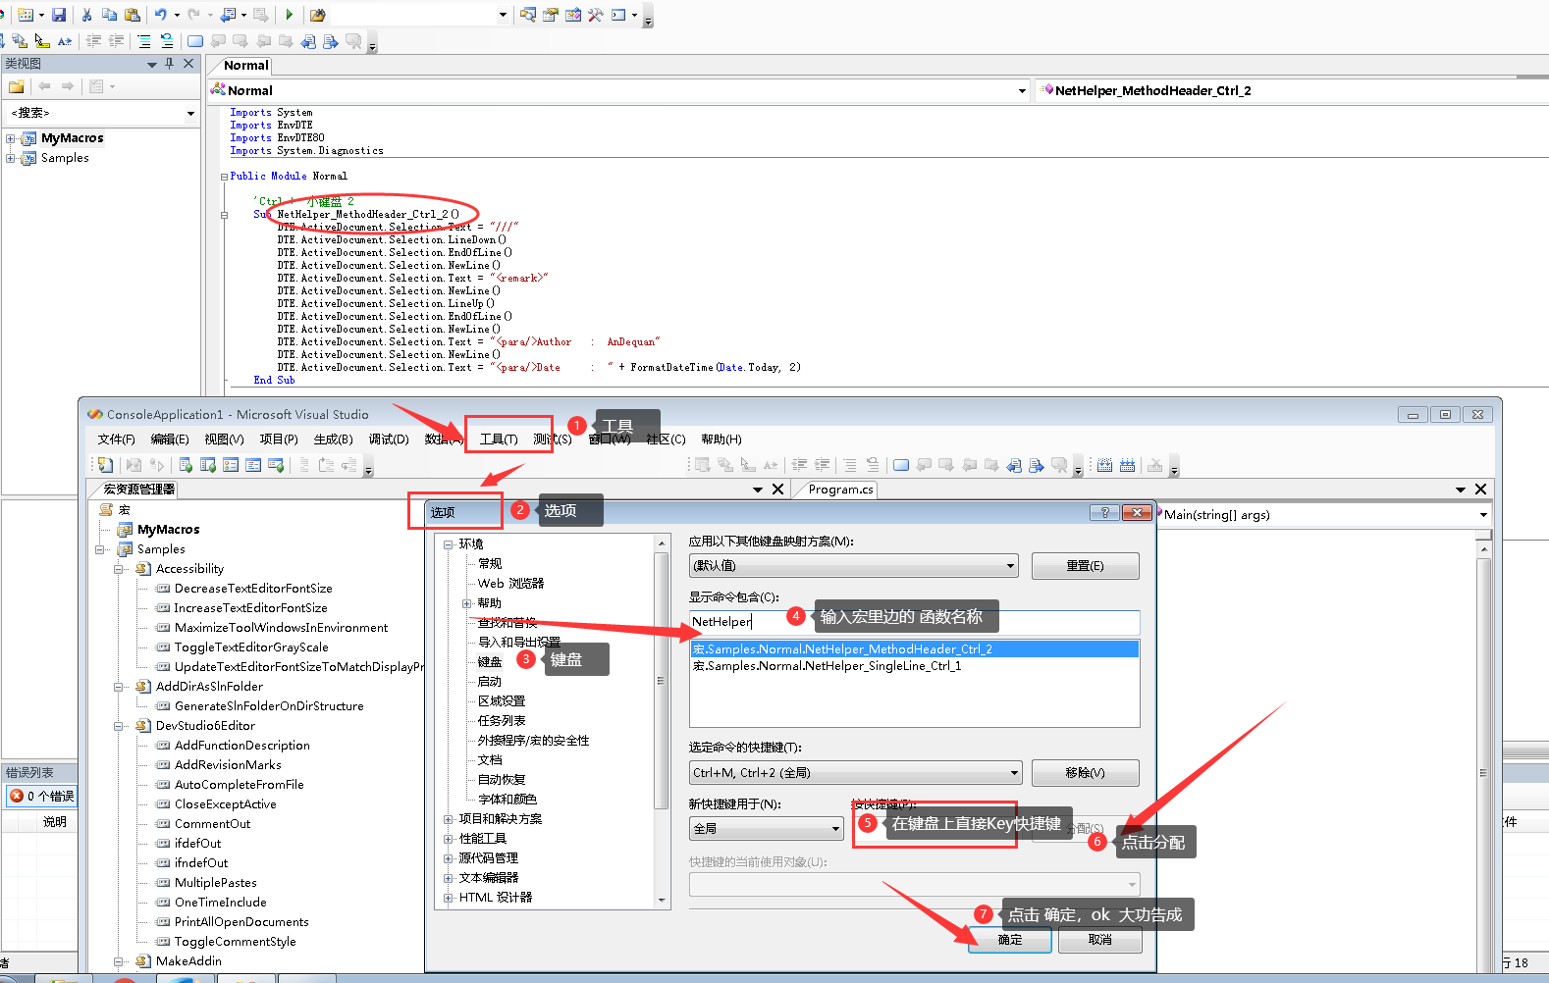
Task: Open the 生成(B) menu
Action: pyautogui.click(x=333, y=440)
